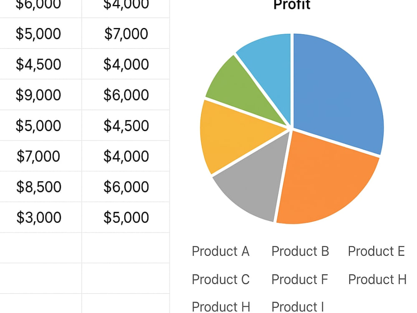Select the cell containing $9,000
The image size is (417, 313).
[x=41, y=94]
